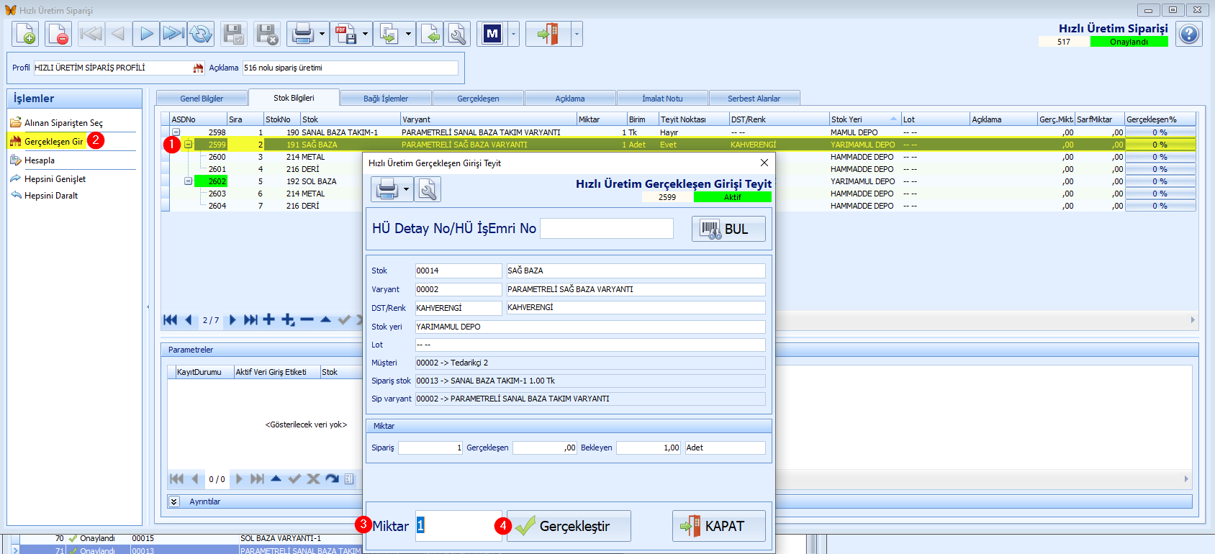Click the Gerçekleşen% column header
The image size is (1215, 554).
[x=1160, y=119]
